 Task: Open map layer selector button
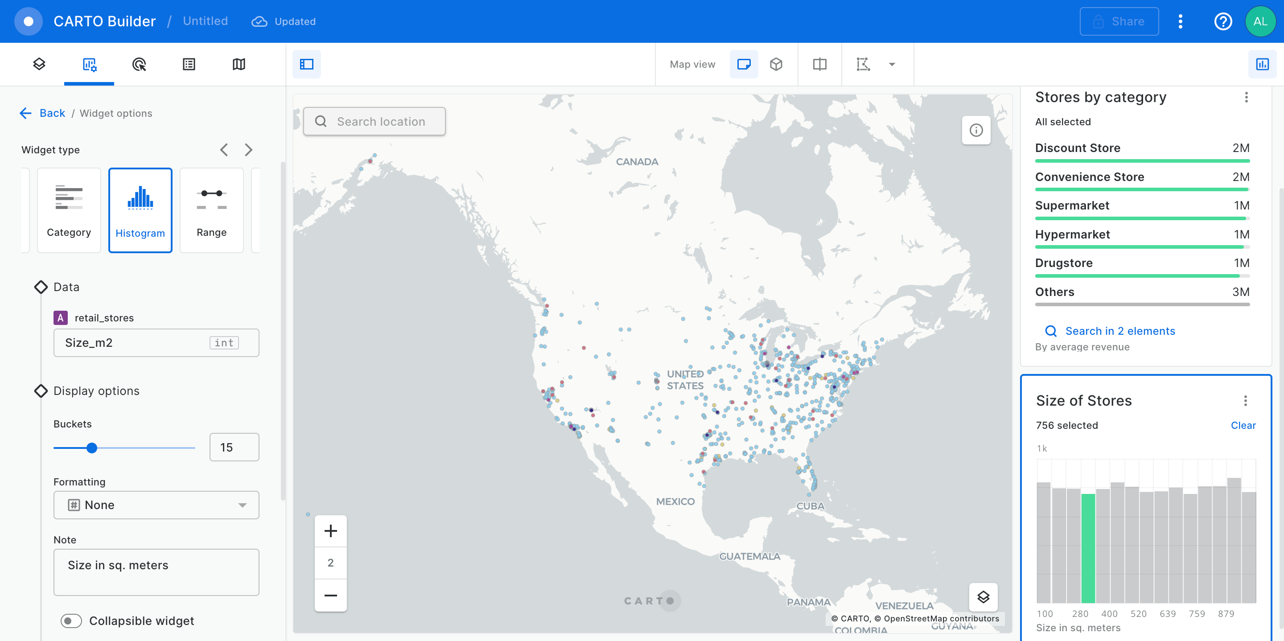pyautogui.click(x=983, y=596)
